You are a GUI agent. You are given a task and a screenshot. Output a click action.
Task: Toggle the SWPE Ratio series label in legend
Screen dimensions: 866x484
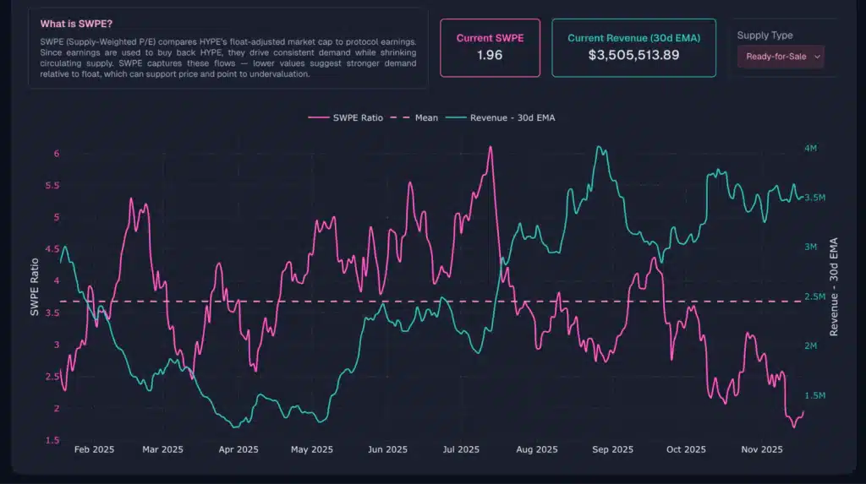tap(358, 117)
